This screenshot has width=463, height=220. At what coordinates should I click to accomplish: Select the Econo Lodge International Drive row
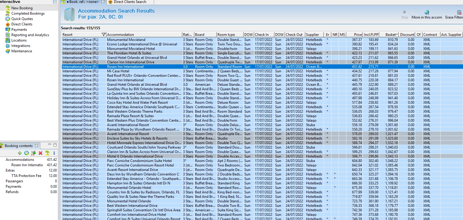pos(262,44)
